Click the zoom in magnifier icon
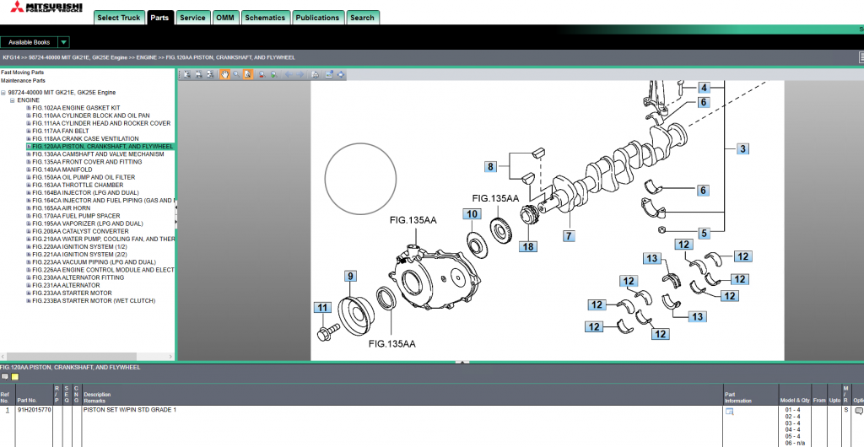 tap(273, 74)
